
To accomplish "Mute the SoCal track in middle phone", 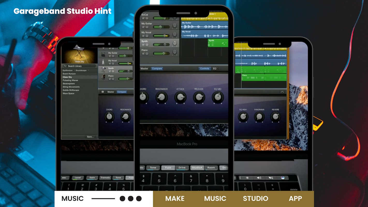I will click(143, 18).
